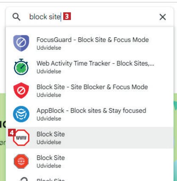Click the Web Activity Time Tracker stopwatch icon
This screenshot has width=177, height=181.
[21, 67]
